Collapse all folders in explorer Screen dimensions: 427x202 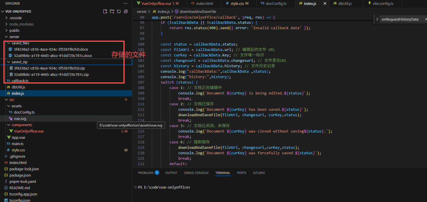tap(125, 11)
